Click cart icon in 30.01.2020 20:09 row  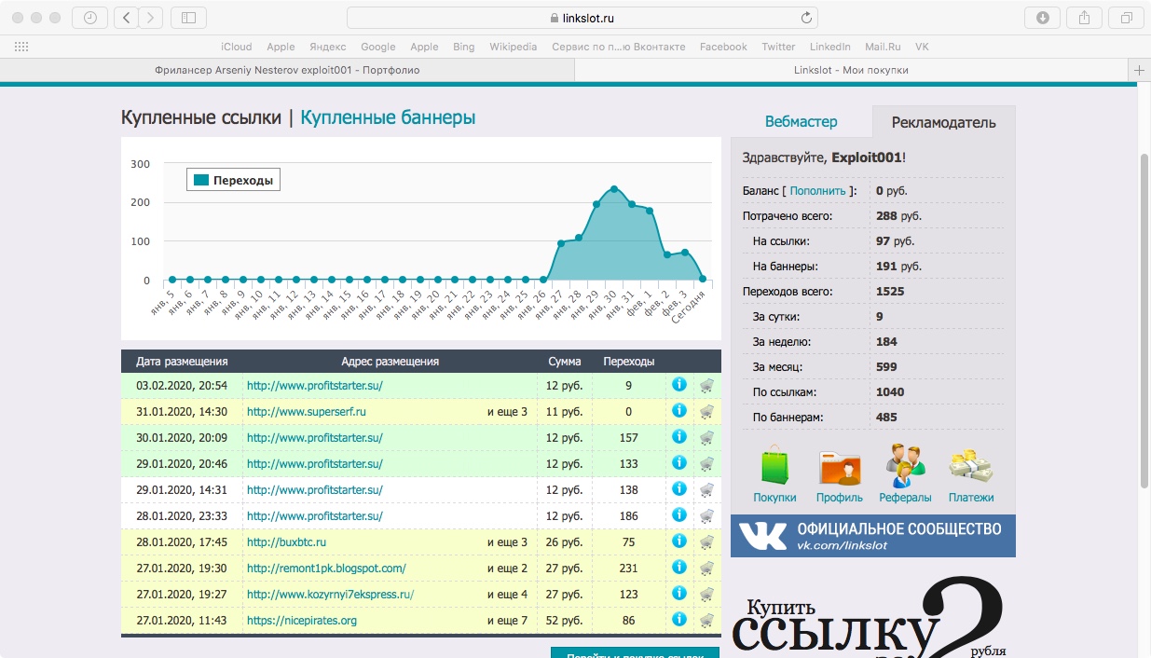(x=707, y=437)
